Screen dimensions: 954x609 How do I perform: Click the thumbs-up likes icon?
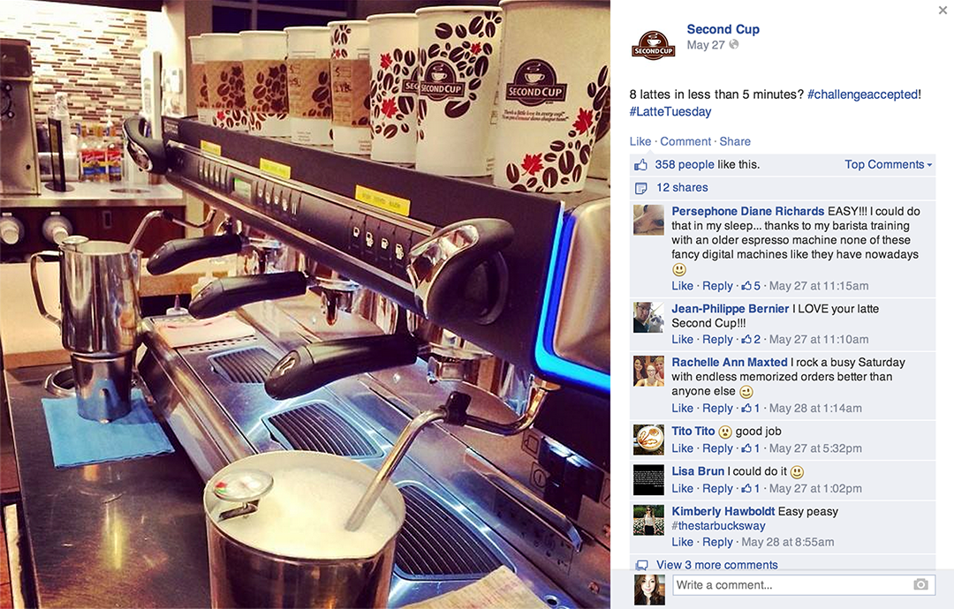(640, 165)
